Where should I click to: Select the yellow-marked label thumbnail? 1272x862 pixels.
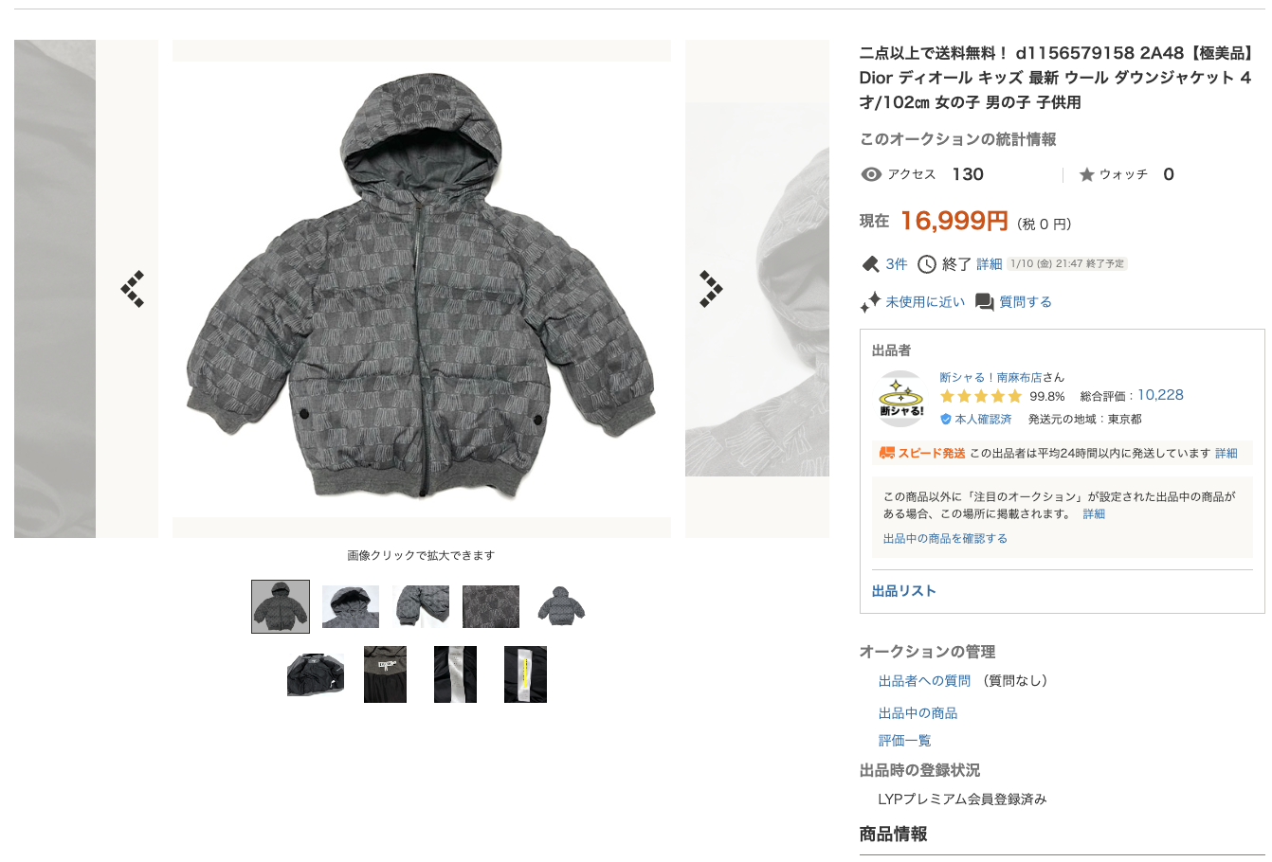coord(525,674)
